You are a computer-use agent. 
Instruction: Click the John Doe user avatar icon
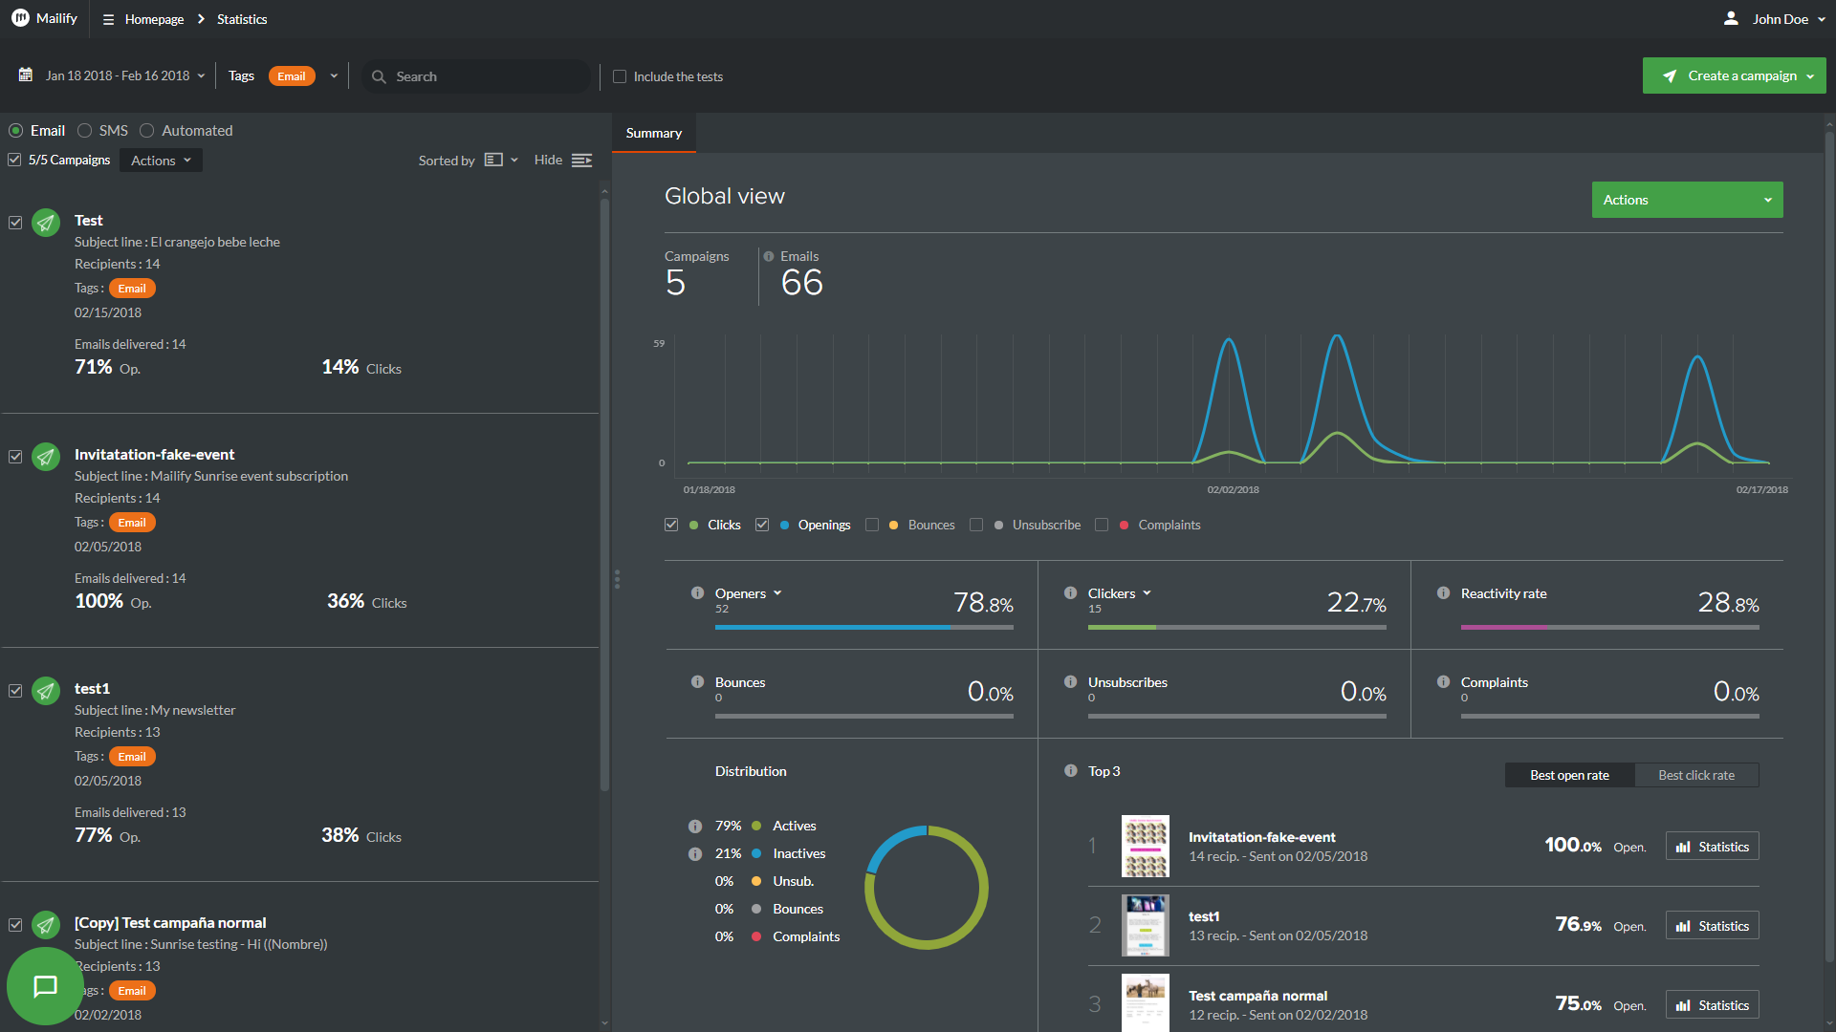click(1731, 18)
